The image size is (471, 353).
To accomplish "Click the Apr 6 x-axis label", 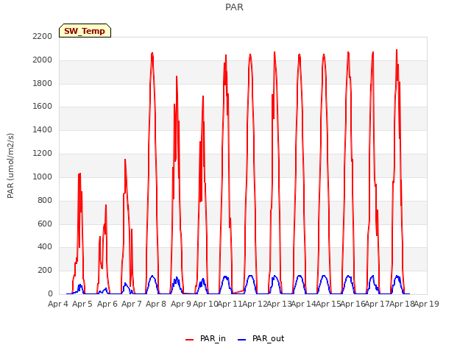I will [x=107, y=304].
